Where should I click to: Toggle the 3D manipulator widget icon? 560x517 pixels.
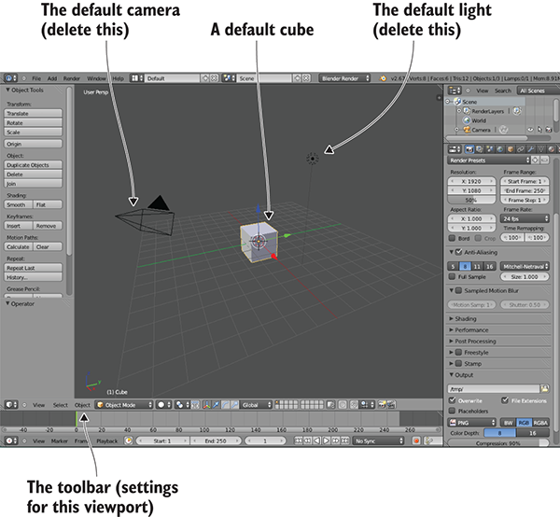coord(206,404)
